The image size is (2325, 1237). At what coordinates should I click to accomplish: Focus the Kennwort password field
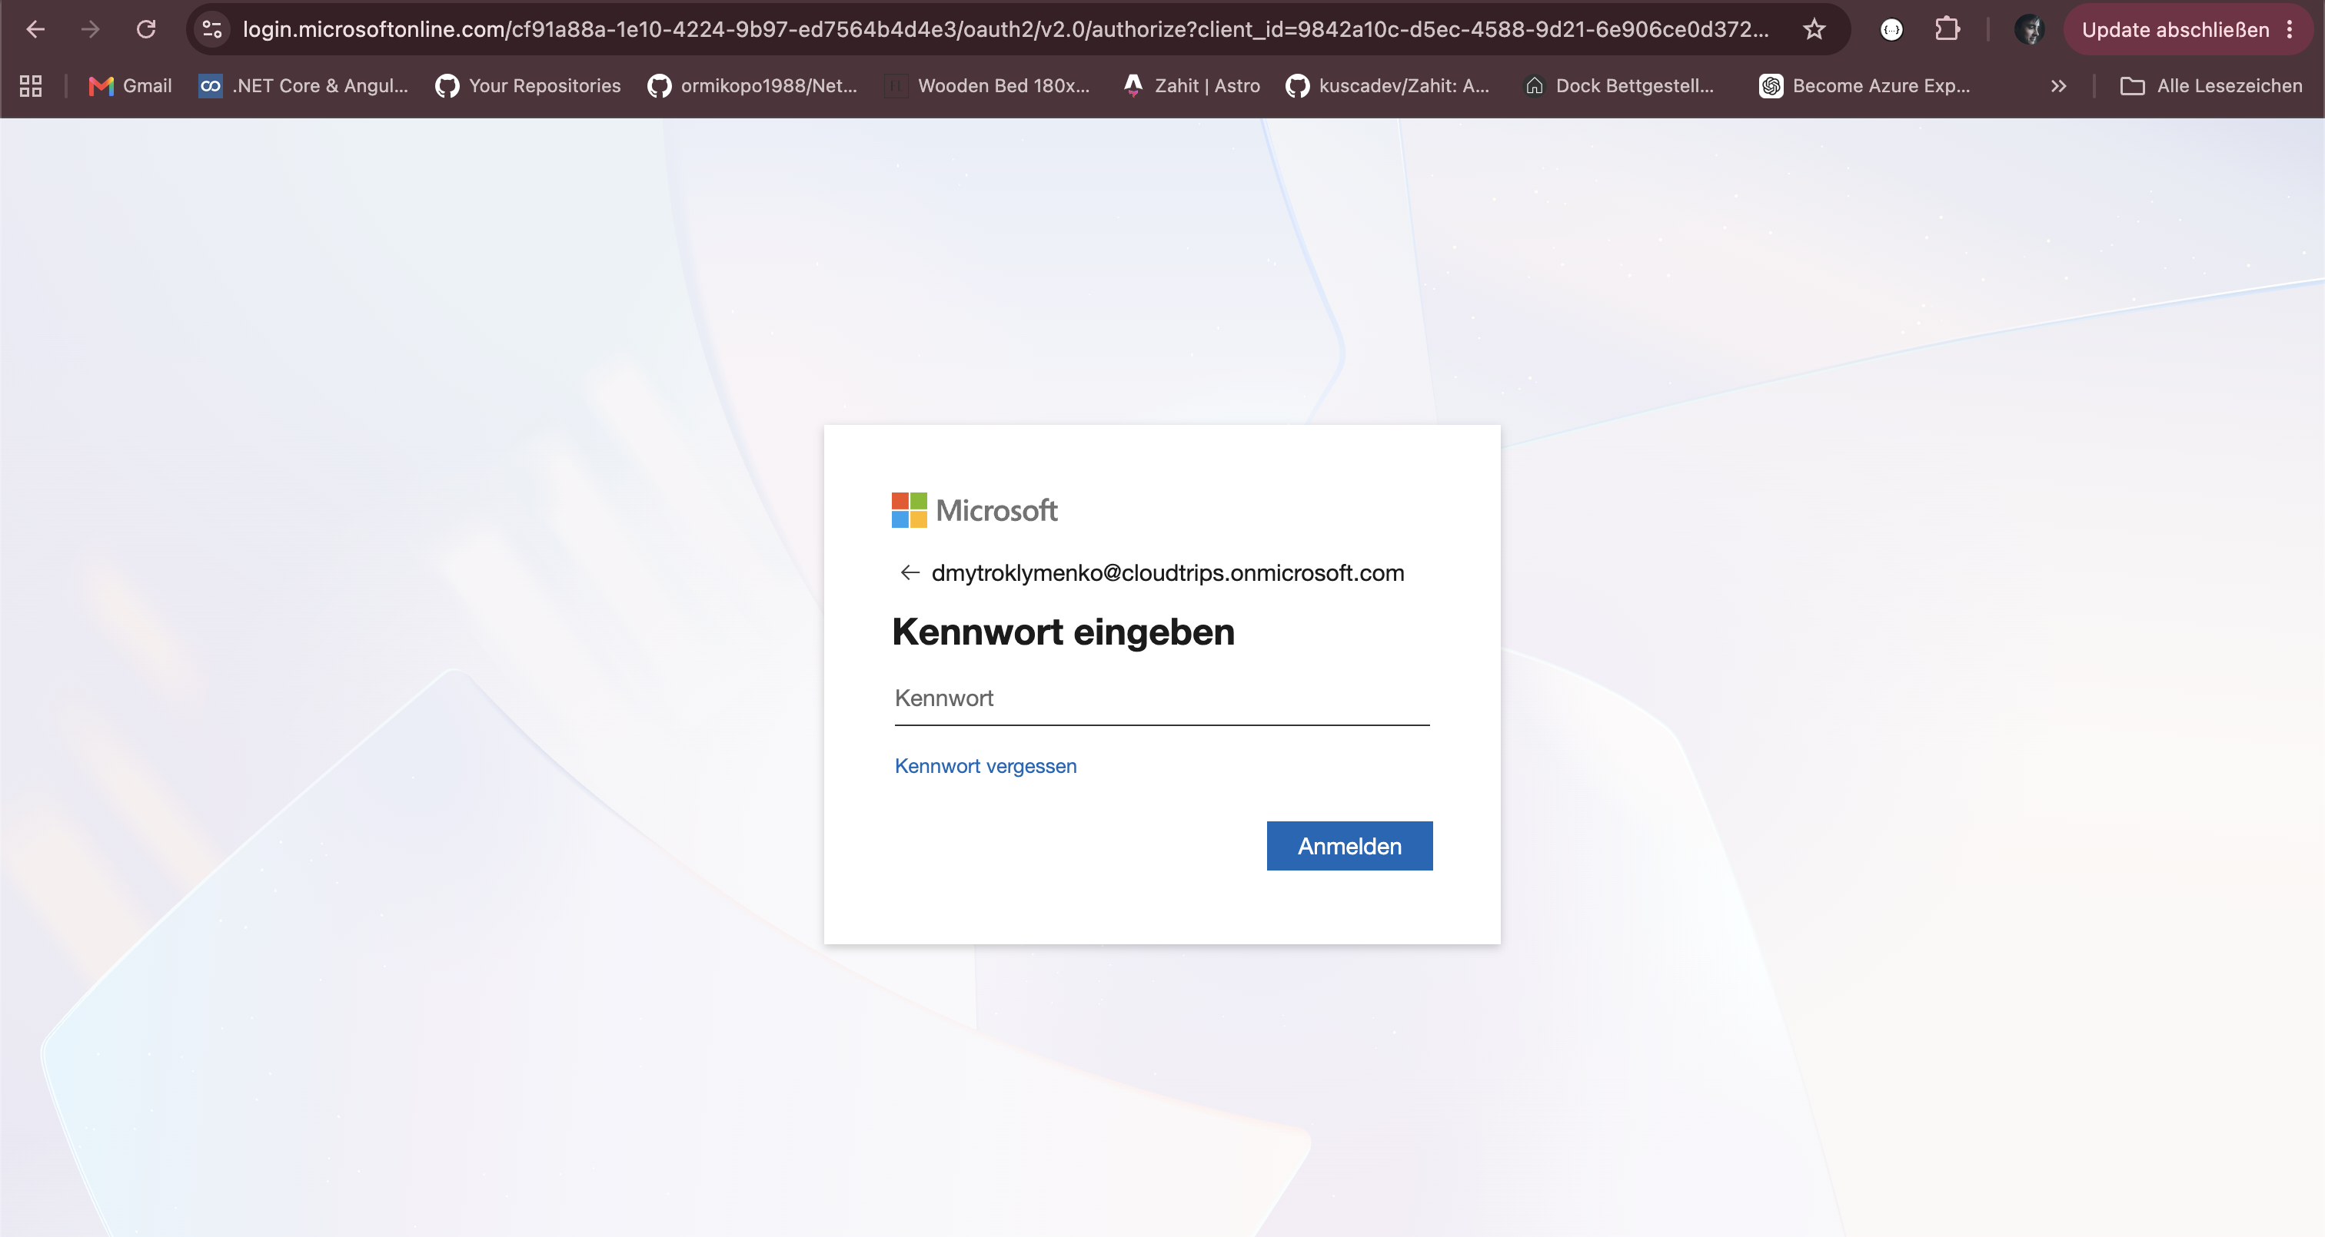[x=1162, y=699]
